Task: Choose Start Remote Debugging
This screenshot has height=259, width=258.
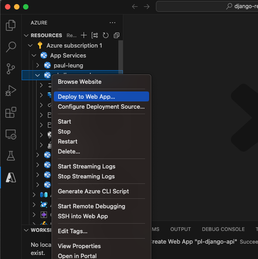Action: [101, 206]
